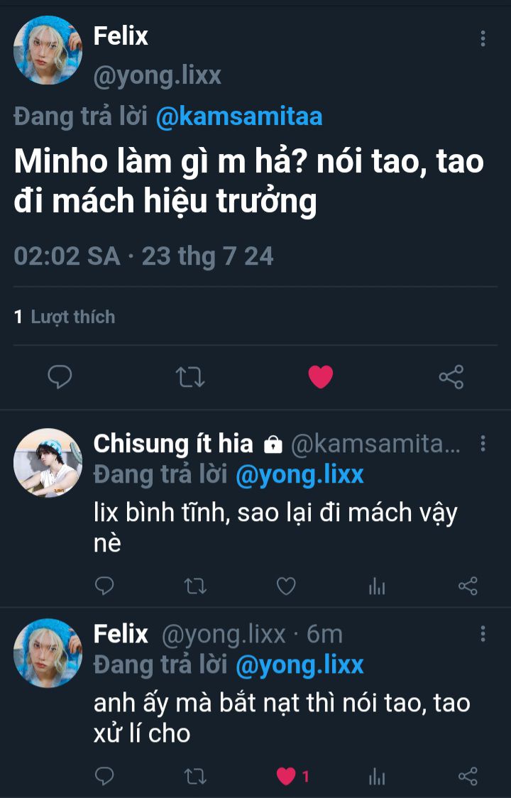This screenshot has height=798, width=511.
Task: Retweet Felix's bottom reply
Action: [x=194, y=777]
